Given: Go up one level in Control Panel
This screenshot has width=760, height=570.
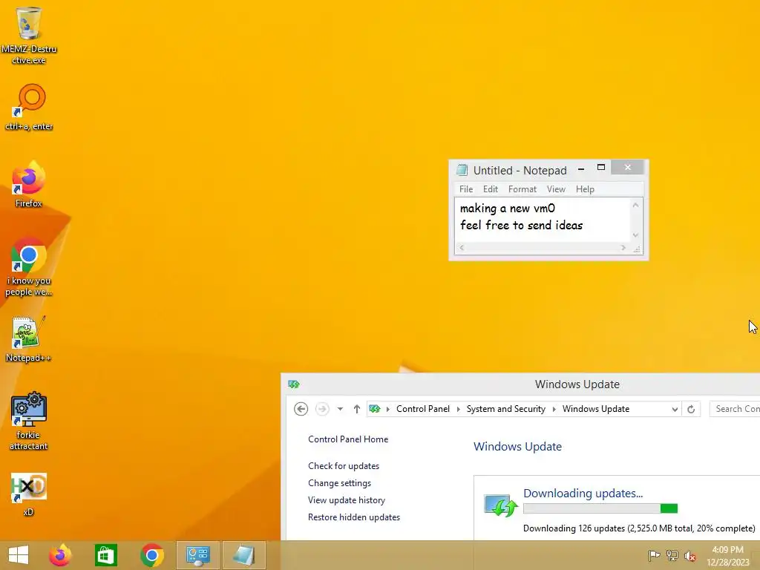Looking at the screenshot, I should point(357,409).
